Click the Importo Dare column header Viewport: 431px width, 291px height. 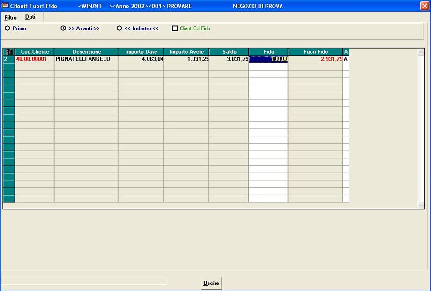[141, 52]
